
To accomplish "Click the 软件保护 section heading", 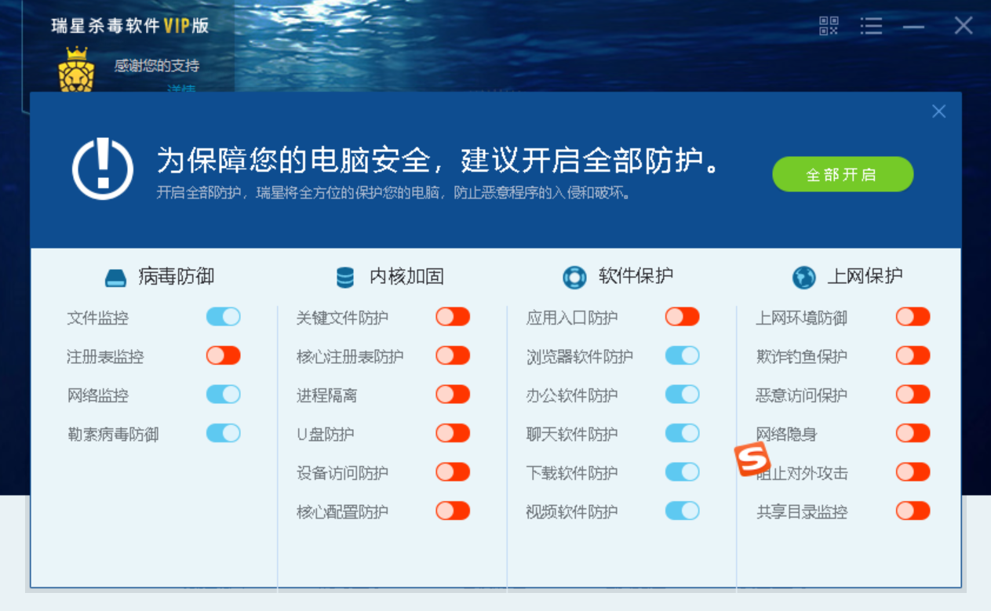I will tap(636, 277).
